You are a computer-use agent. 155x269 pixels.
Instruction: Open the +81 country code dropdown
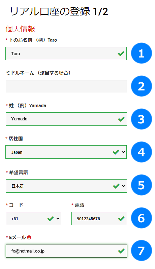[x=33, y=219]
